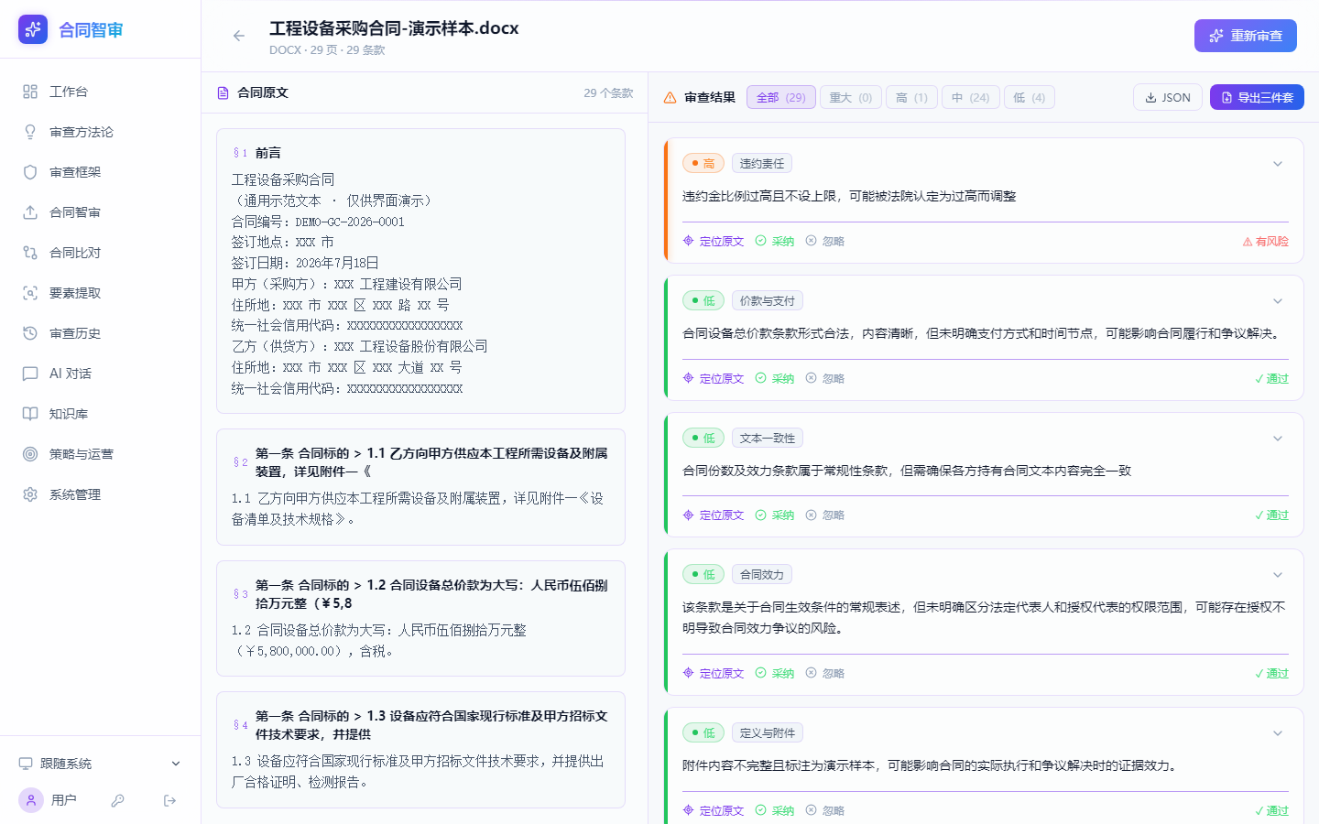Select the §3 clause 1.2 合同设备总价款 card
The width and height of the screenshot is (1319, 824).
pos(420,618)
